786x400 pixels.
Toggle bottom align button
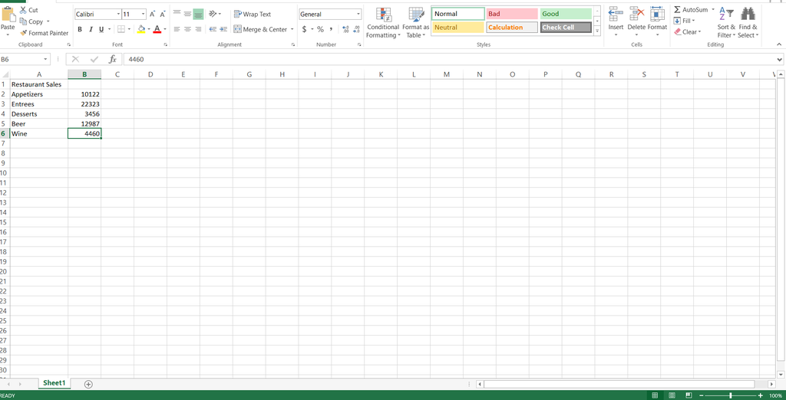198,14
